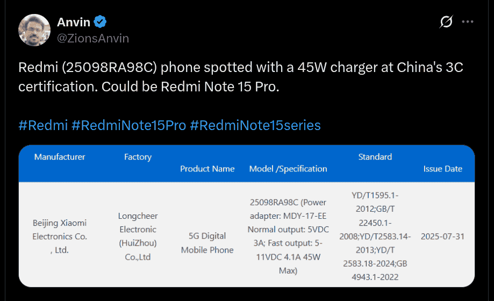494x301 pixels.
Task: Click the Beijing Xiaomi Electronics cell
Action: tap(60, 236)
